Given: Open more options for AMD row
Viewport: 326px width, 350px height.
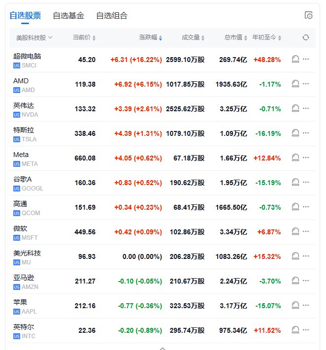Looking at the screenshot, I should point(306,84).
